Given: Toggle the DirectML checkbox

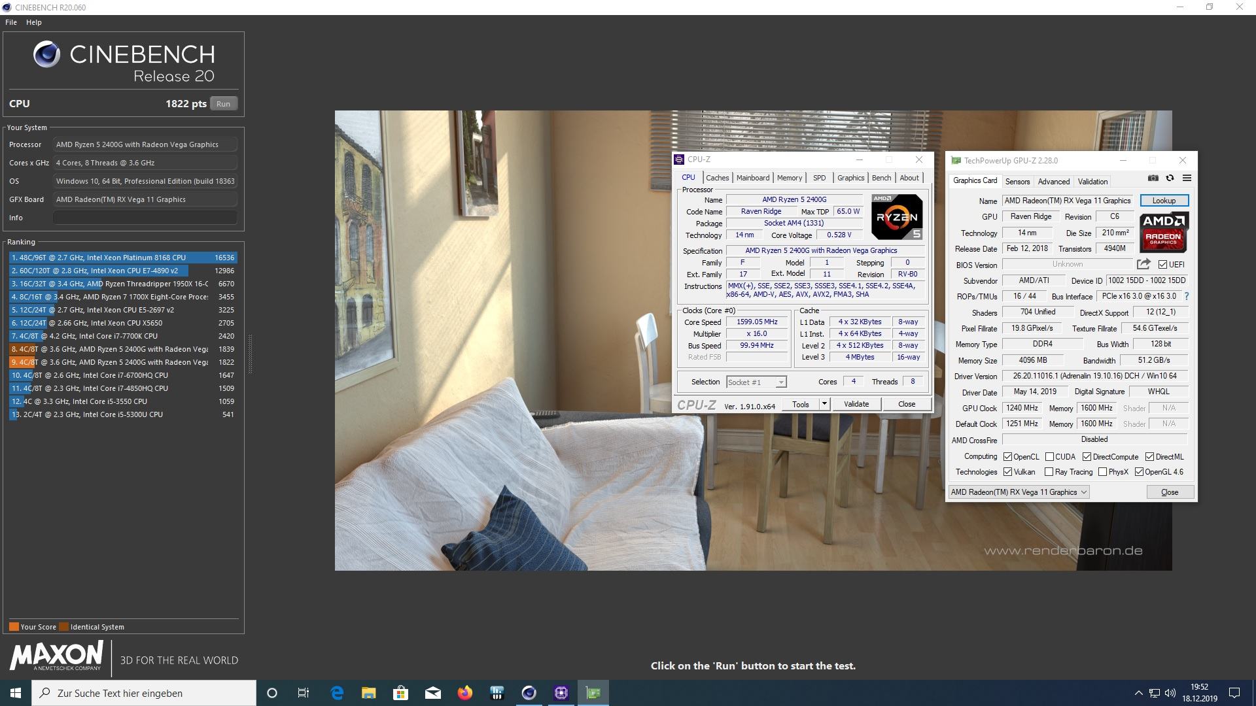Looking at the screenshot, I should (1149, 457).
